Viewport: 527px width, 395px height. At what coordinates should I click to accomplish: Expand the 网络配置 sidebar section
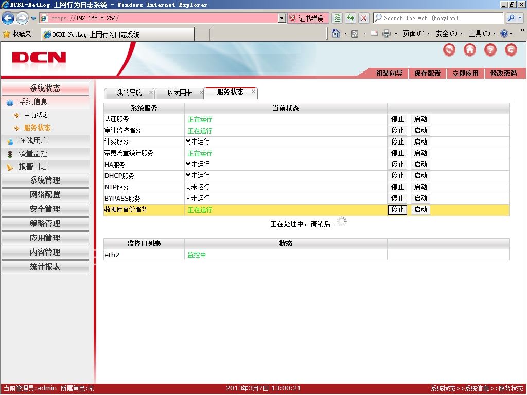tap(45, 195)
